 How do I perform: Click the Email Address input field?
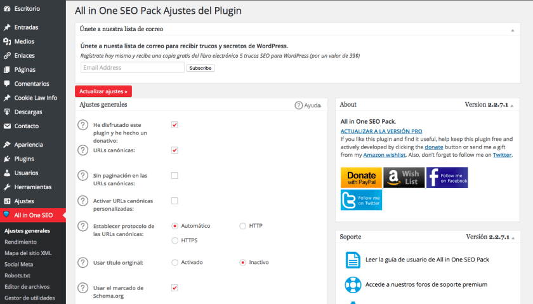(x=133, y=67)
